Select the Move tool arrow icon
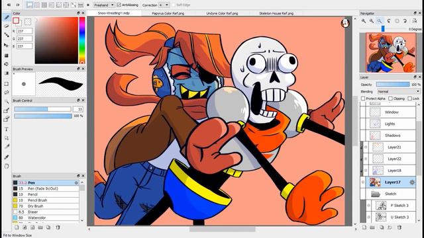The image size is (424, 238). (x=7, y=46)
